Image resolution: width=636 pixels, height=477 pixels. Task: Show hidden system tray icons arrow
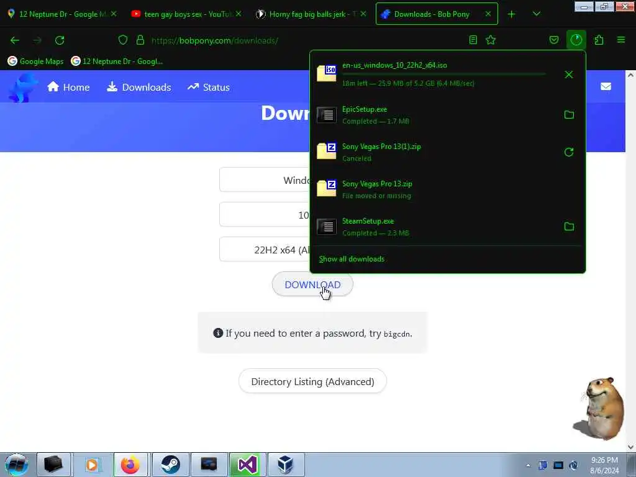tap(528, 465)
